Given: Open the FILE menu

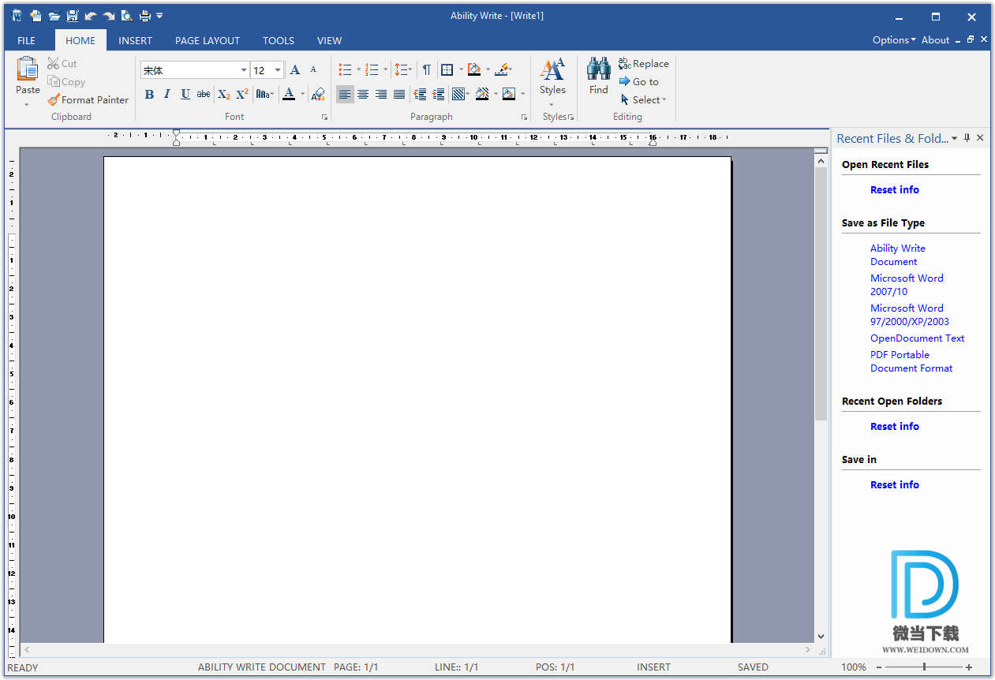Looking at the screenshot, I should click(26, 40).
